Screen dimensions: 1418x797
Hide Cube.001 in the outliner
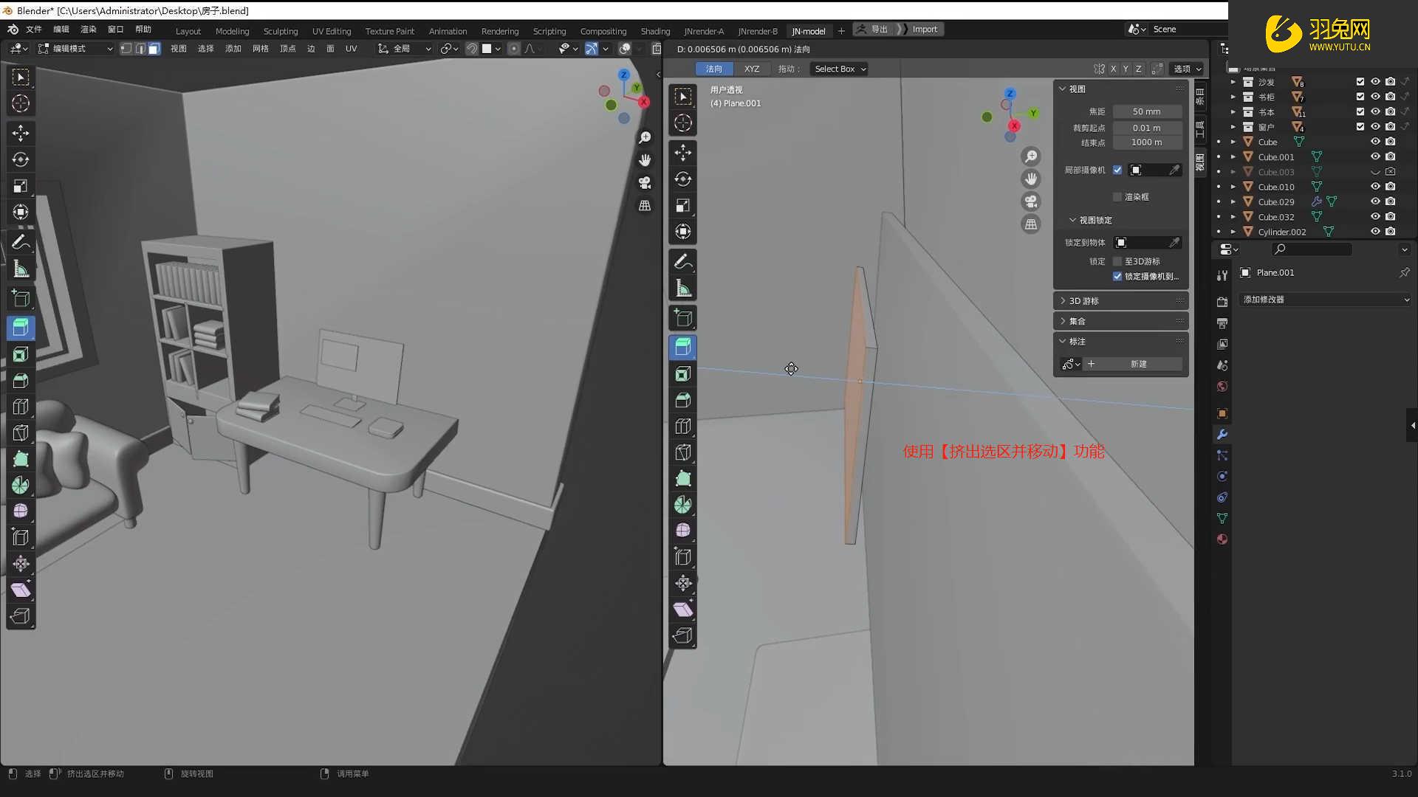(x=1375, y=156)
